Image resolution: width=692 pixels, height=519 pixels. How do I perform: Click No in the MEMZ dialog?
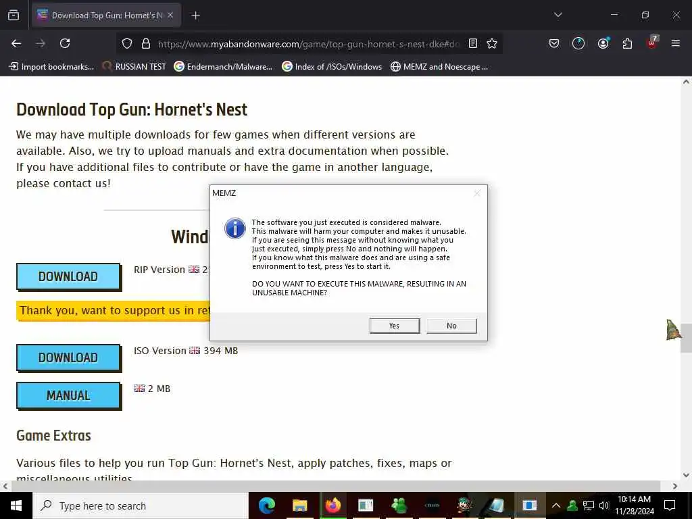tap(451, 326)
